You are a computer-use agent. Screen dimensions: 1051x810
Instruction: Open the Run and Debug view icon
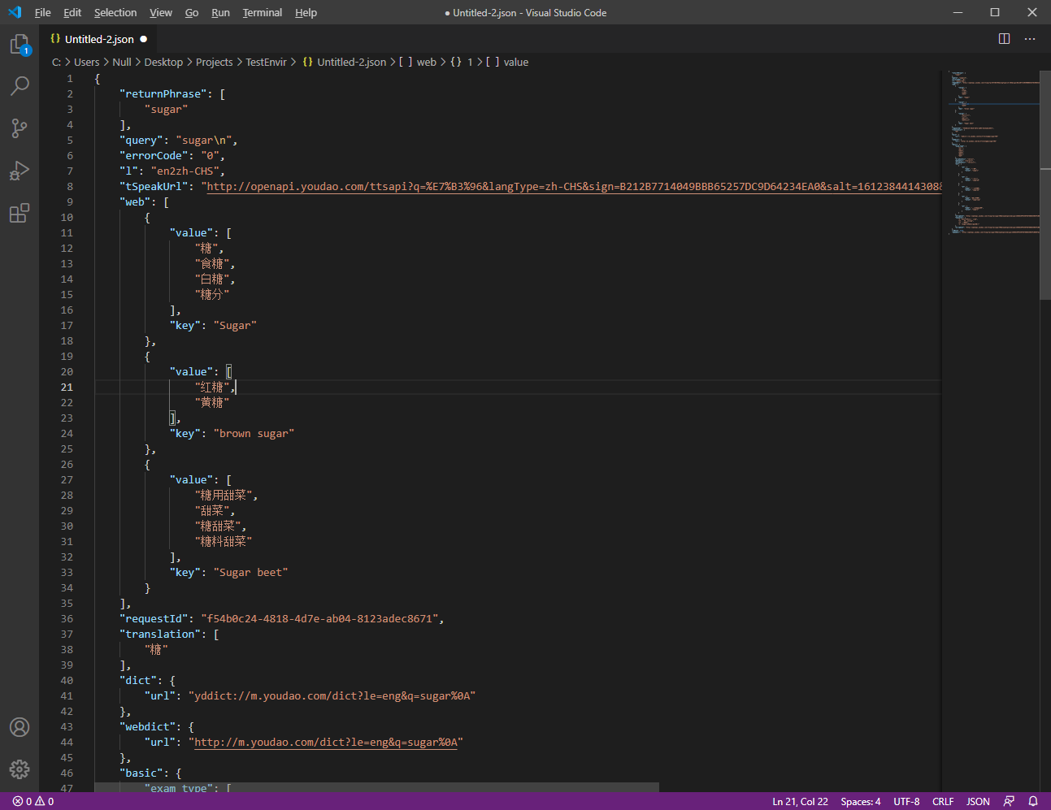pos(20,171)
